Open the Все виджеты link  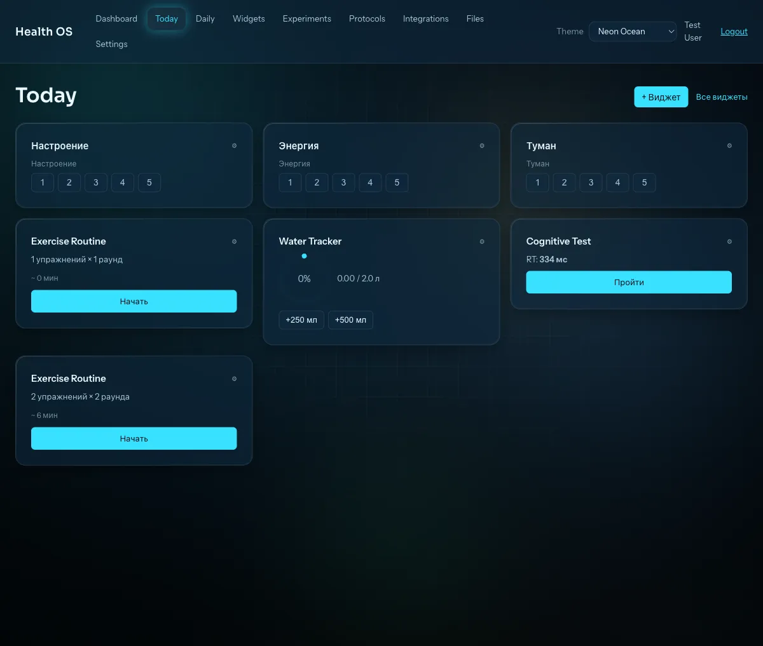point(722,97)
